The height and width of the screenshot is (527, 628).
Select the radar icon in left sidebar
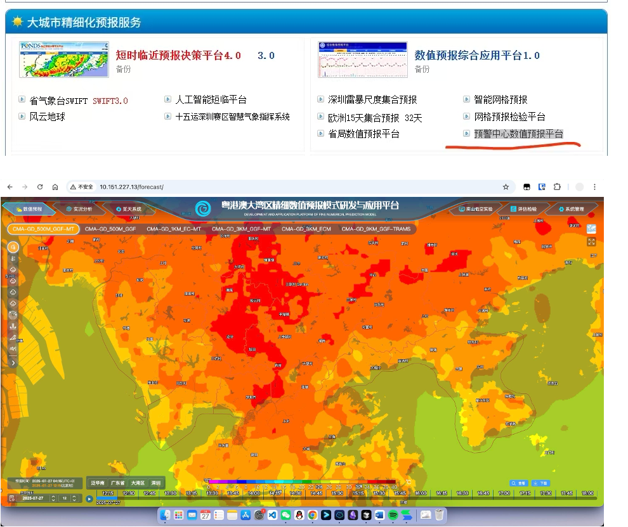pos(13,314)
